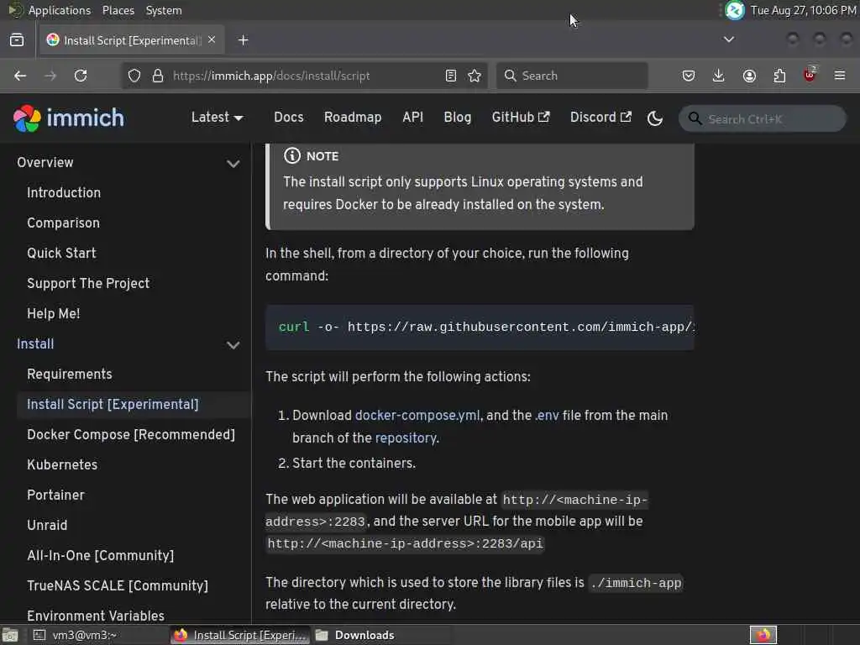
Task: Go back to the previous page
Action: pyautogui.click(x=20, y=76)
